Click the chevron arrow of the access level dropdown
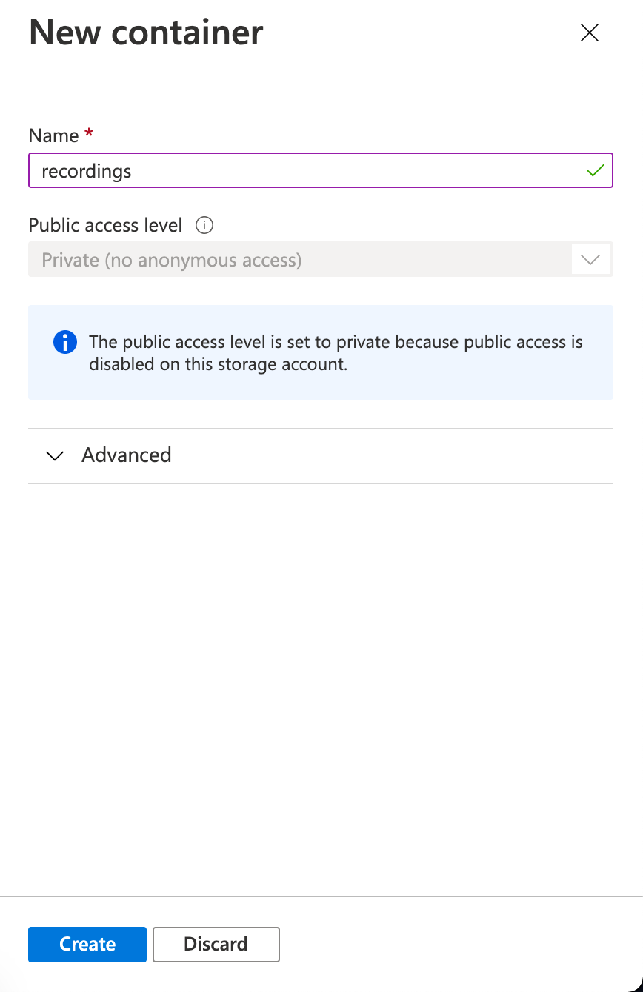Screen dimensions: 643x992 590,260
